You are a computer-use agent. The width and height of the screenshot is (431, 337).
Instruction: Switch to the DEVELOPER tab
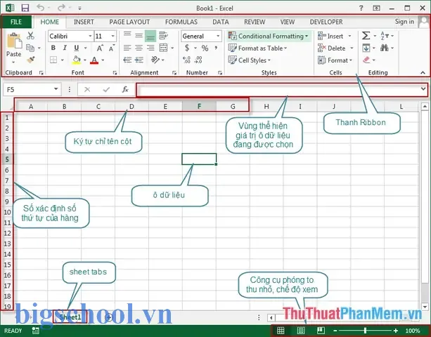pos(326,22)
